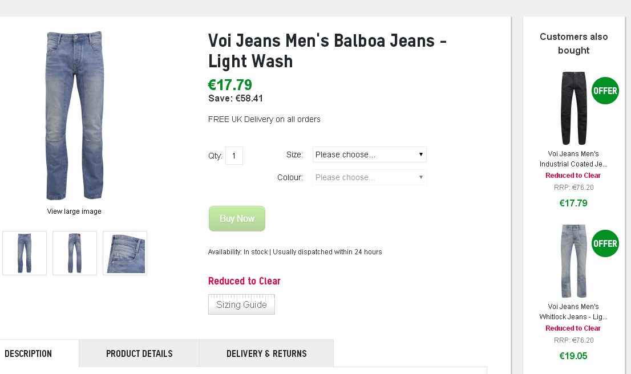Viewport: 631px width, 374px height.
Task: Open the Whitlock Jeans product image
Action: 573,261
